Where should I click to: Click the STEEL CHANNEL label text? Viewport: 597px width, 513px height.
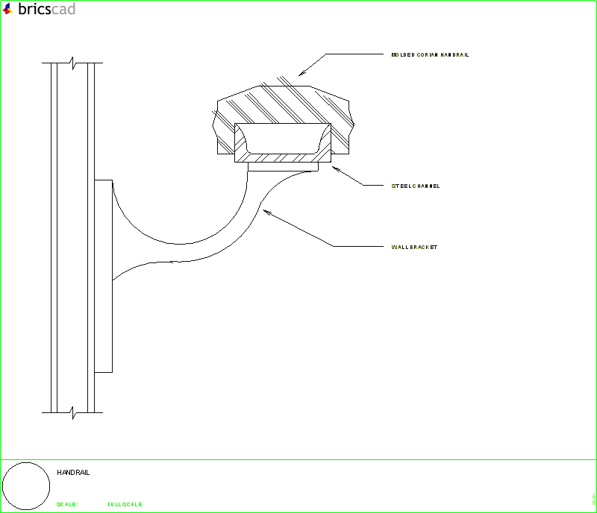416,186
